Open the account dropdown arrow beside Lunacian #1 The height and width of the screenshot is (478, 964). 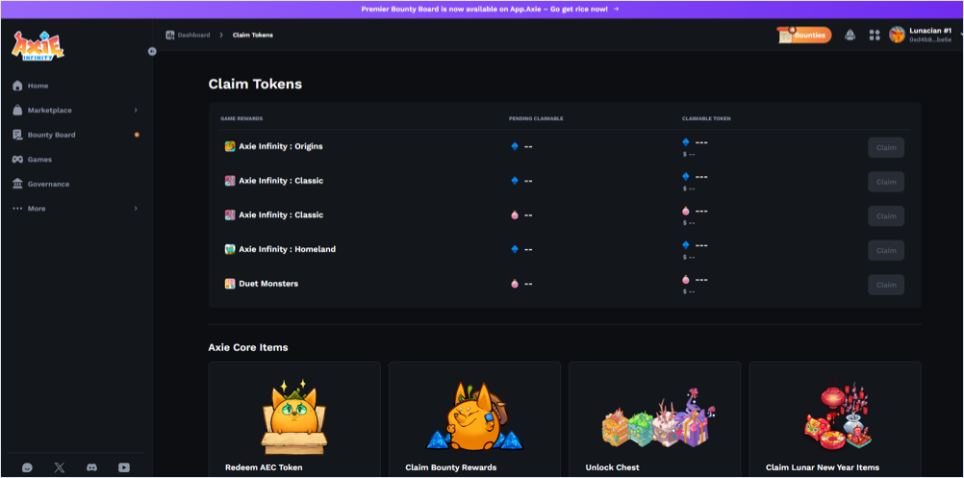pyautogui.click(x=961, y=35)
